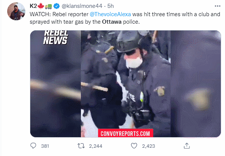Click the bold Ottawa keyword
The image size is (225, 156).
point(112,22)
